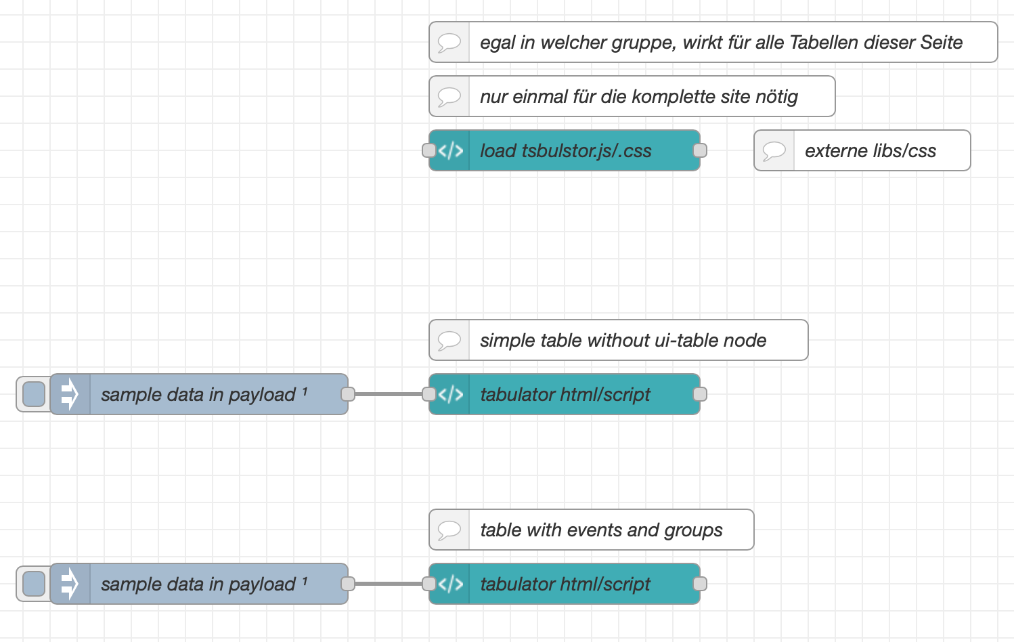Select the 'load tsbulstor.js/.css' node label
The width and height of the screenshot is (1014, 642).
(566, 150)
